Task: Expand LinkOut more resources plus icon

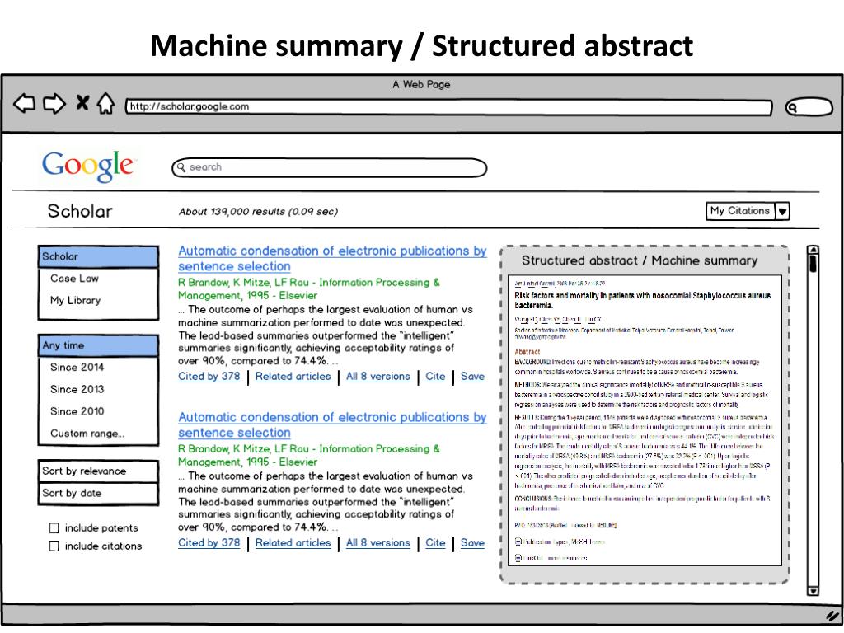Action: click(x=518, y=558)
